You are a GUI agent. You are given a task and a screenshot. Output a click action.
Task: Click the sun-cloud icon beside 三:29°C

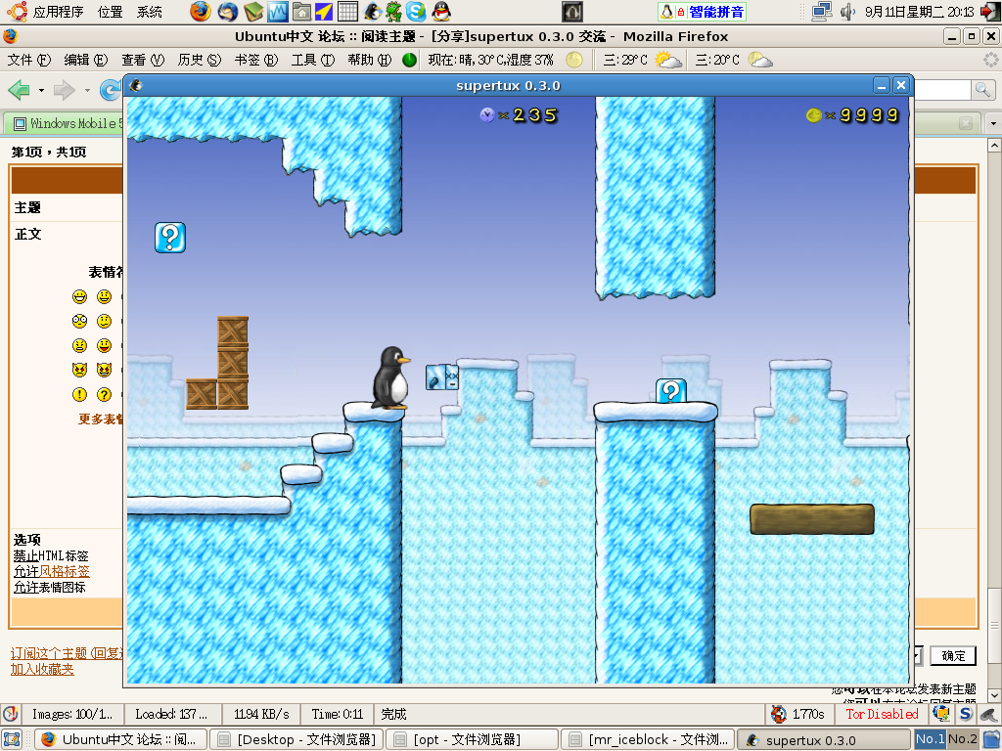coord(667,60)
